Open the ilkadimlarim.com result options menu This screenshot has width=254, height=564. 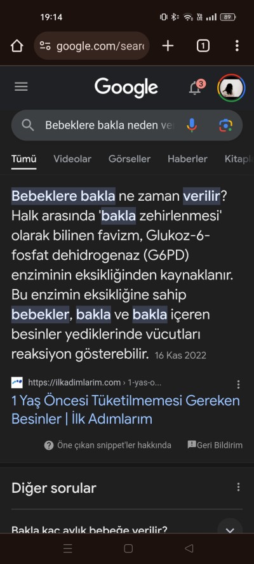(x=238, y=384)
